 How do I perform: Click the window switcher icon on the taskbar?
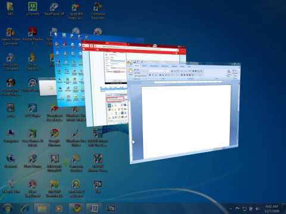point(111,209)
